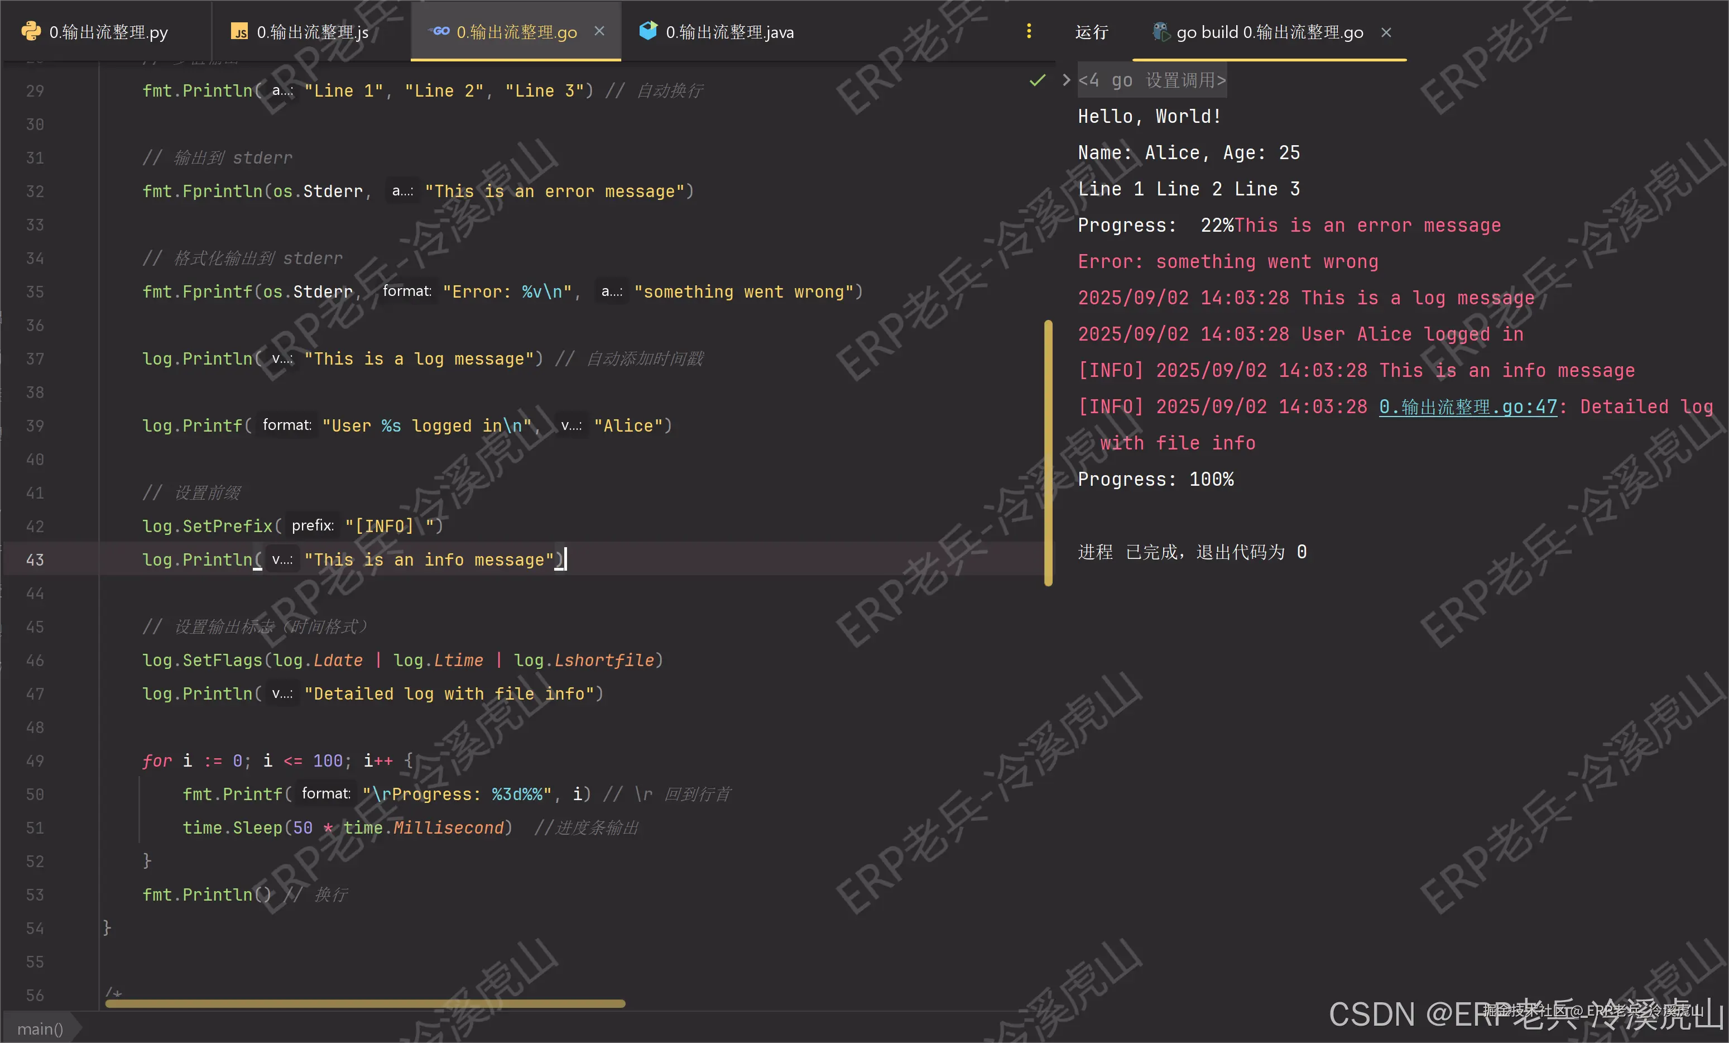Screen dimensions: 1729x1043
Task: Click the JS file icon on second tab
Action: (240, 32)
